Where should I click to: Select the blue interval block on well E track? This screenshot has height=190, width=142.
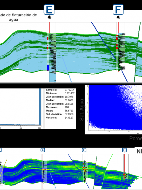(x=48, y=68)
